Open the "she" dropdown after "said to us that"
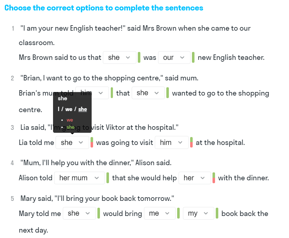 tap(119, 58)
